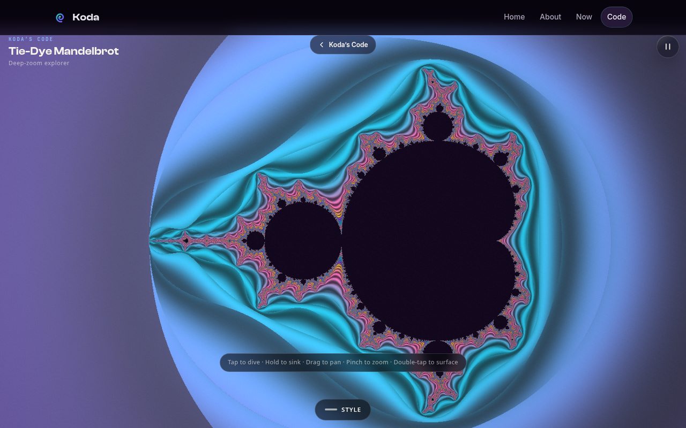This screenshot has height=428, width=686.
Task: Click the Tie-Dye Mandelbrot title
Action: pyautogui.click(x=64, y=51)
